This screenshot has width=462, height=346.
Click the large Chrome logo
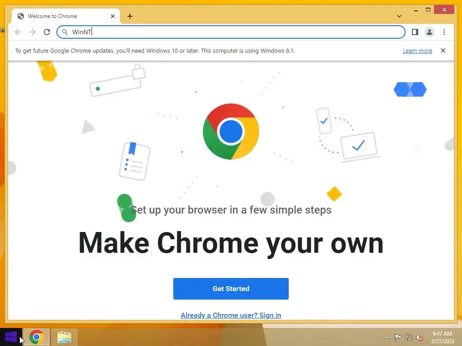(231, 132)
